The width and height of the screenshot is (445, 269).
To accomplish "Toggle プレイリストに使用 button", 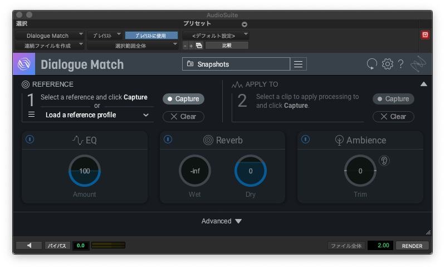I will coord(151,36).
